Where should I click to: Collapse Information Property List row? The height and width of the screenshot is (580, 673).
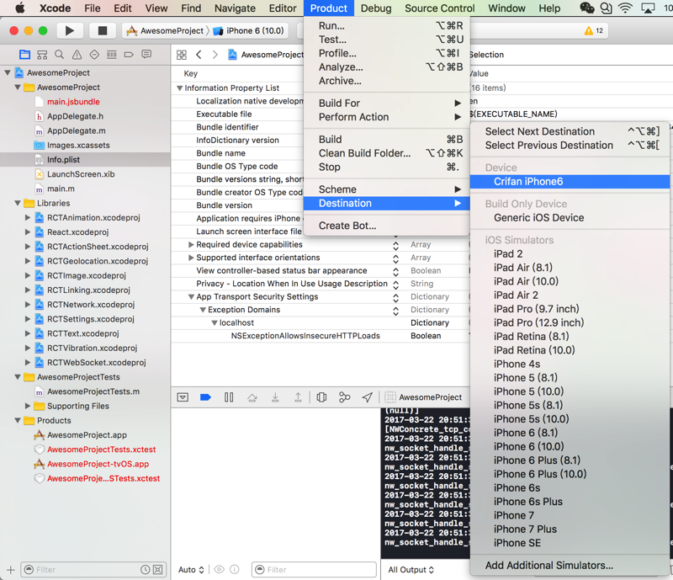coord(180,88)
